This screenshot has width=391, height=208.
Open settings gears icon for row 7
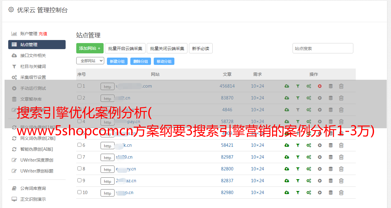[x=309, y=157]
